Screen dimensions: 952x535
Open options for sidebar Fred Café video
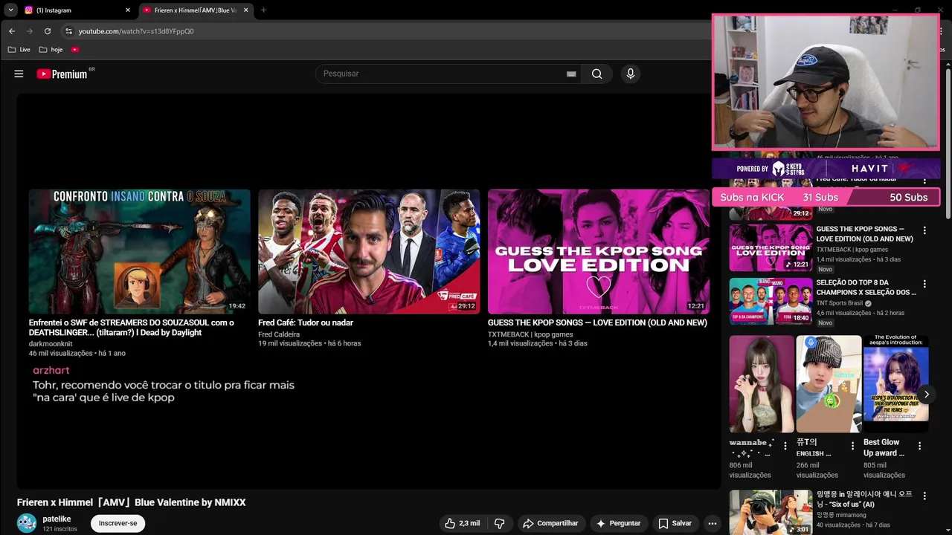click(924, 181)
